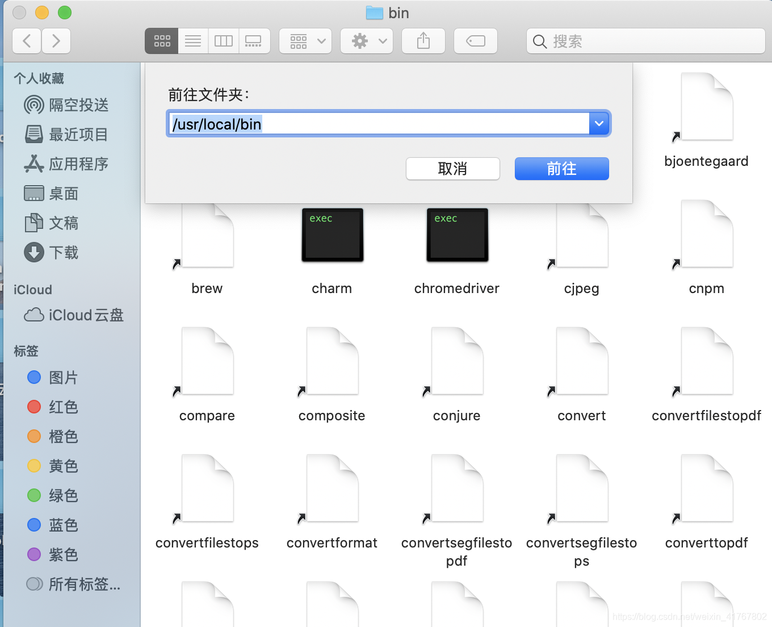Viewport: 772px width, 627px height.
Task: Select the charm executable icon
Action: [x=332, y=235]
